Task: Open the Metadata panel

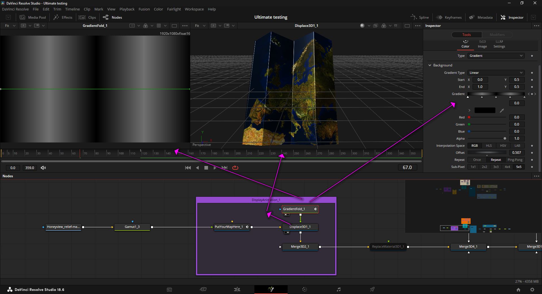Action: click(481, 17)
